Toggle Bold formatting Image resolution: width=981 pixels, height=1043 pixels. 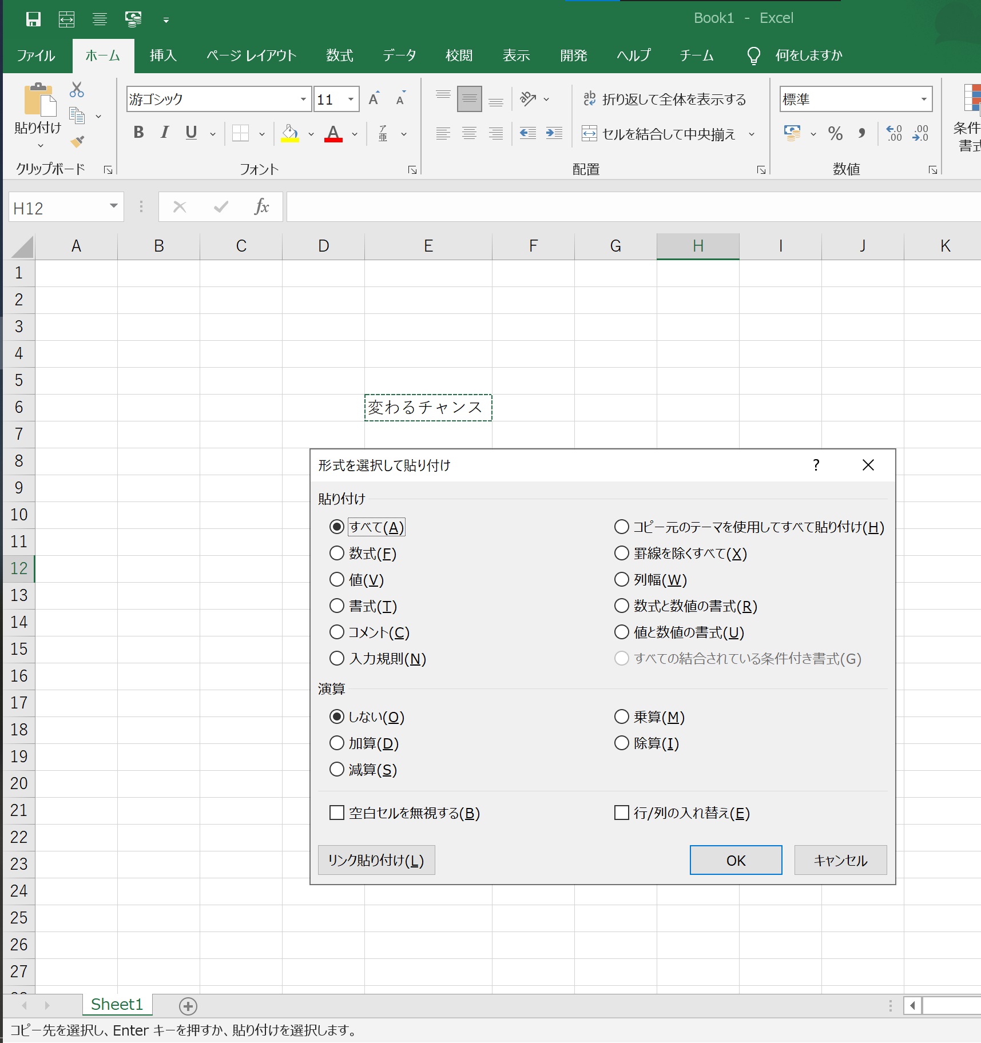click(138, 133)
